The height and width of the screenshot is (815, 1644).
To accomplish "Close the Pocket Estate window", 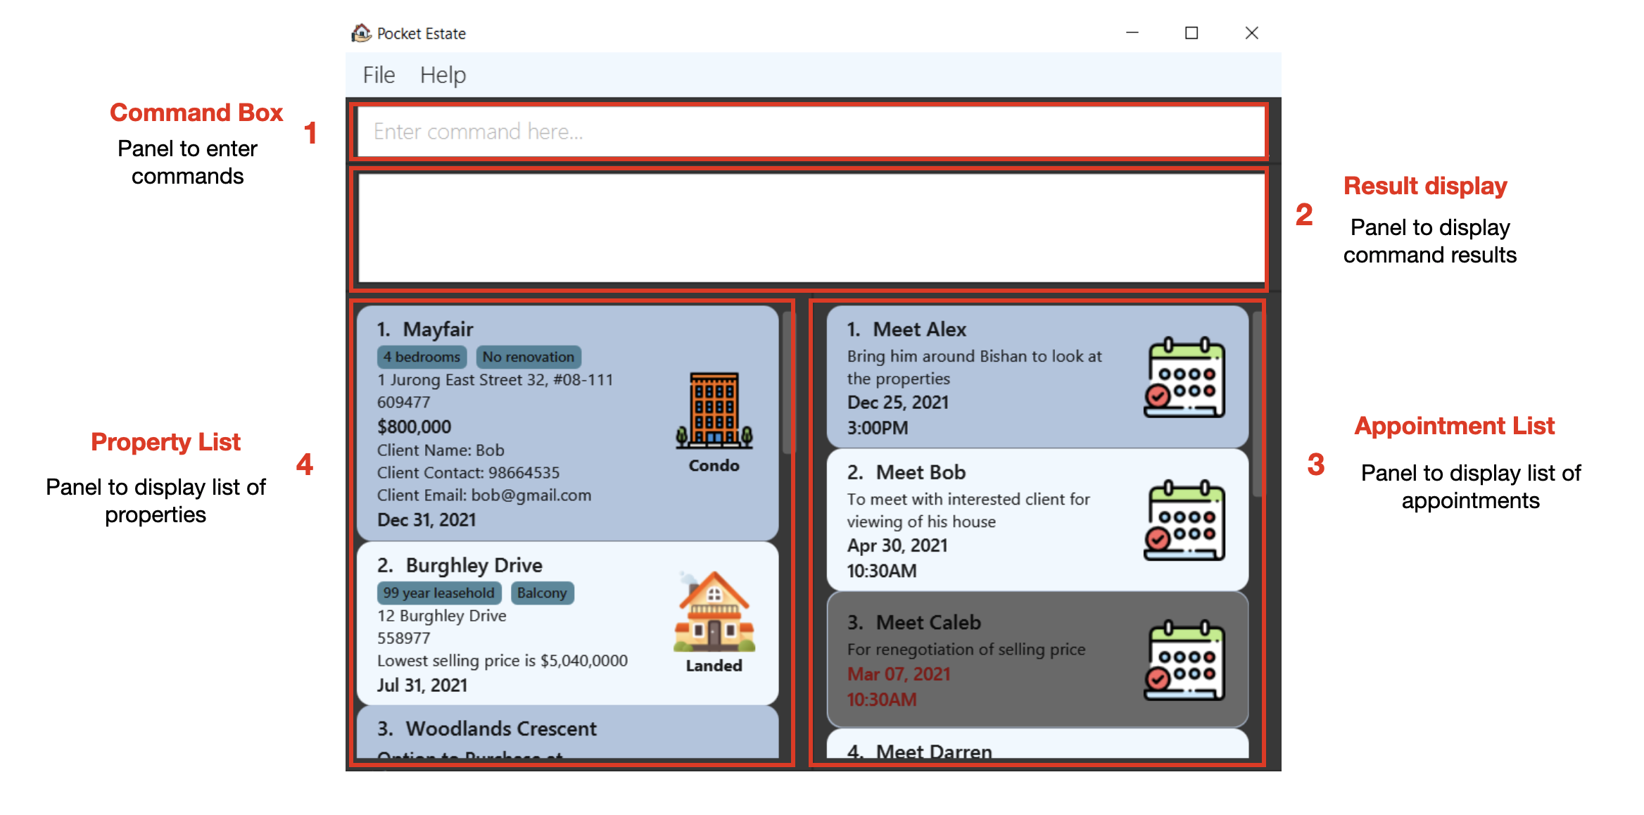I will [1251, 33].
